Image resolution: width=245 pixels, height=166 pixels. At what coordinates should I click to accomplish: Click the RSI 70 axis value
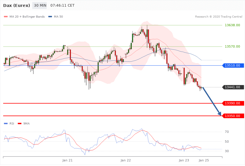tap(227, 132)
